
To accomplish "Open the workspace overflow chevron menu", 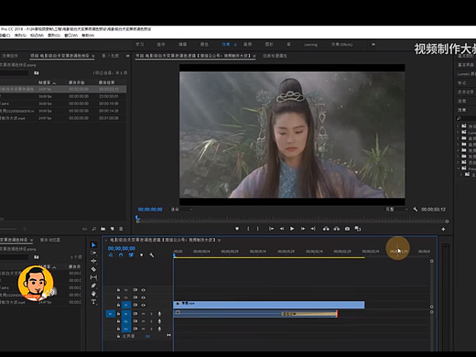I will [373, 45].
